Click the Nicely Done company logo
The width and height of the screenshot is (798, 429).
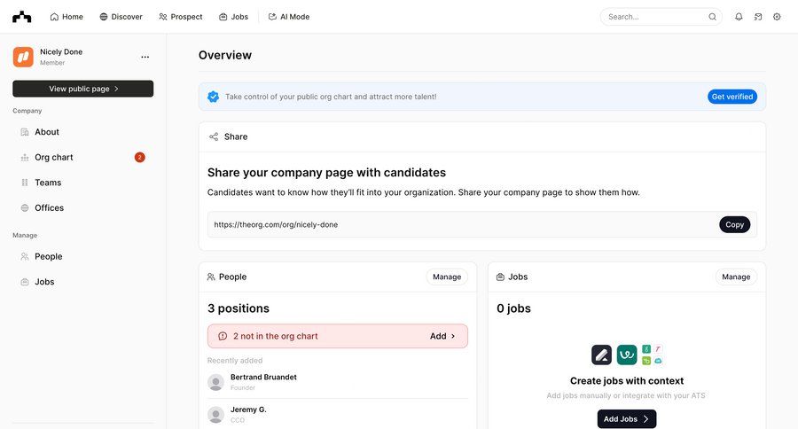click(23, 57)
